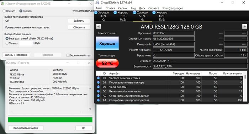Click the www.ctmagazin.de link

pos(83,11)
